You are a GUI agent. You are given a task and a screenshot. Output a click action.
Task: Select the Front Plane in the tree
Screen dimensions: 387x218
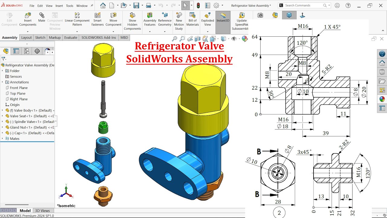(19, 88)
